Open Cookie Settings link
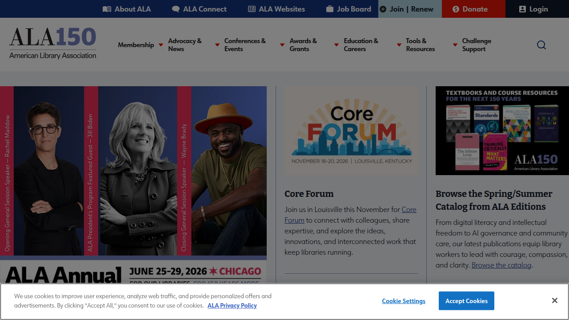Screen dimensions: 569x320 (404, 301)
